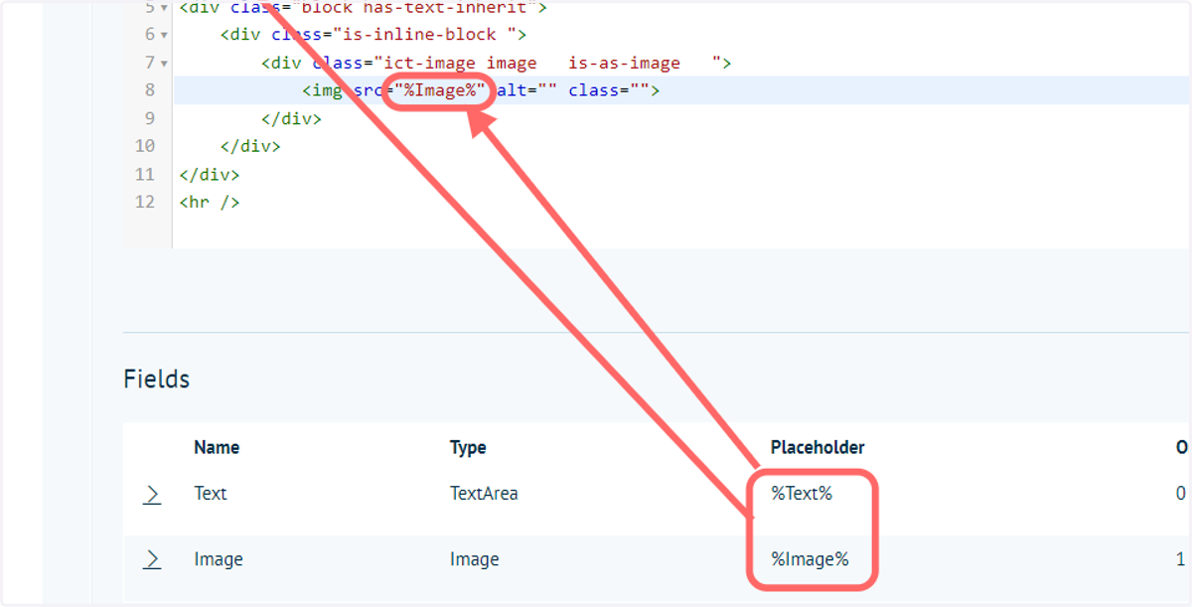This screenshot has height=607, width=1192.
Task: Click closing div on line 11
Action: pos(210,174)
